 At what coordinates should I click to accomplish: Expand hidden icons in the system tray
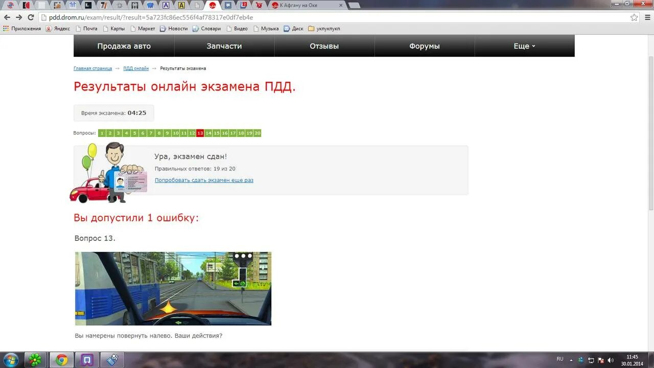pos(572,359)
